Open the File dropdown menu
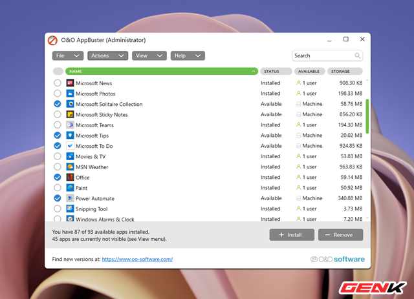This screenshot has height=299, width=414. pyautogui.click(x=68, y=56)
